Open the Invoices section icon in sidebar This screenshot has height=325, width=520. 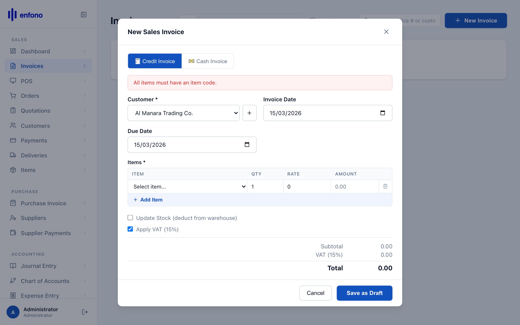point(13,66)
